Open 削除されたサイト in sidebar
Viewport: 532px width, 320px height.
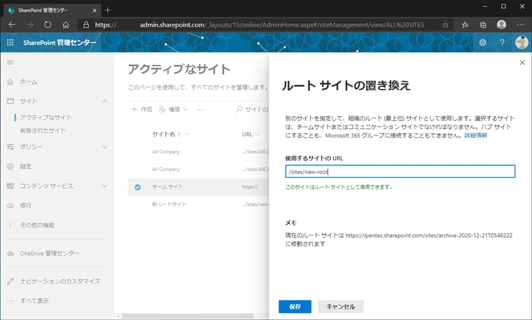[43, 130]
